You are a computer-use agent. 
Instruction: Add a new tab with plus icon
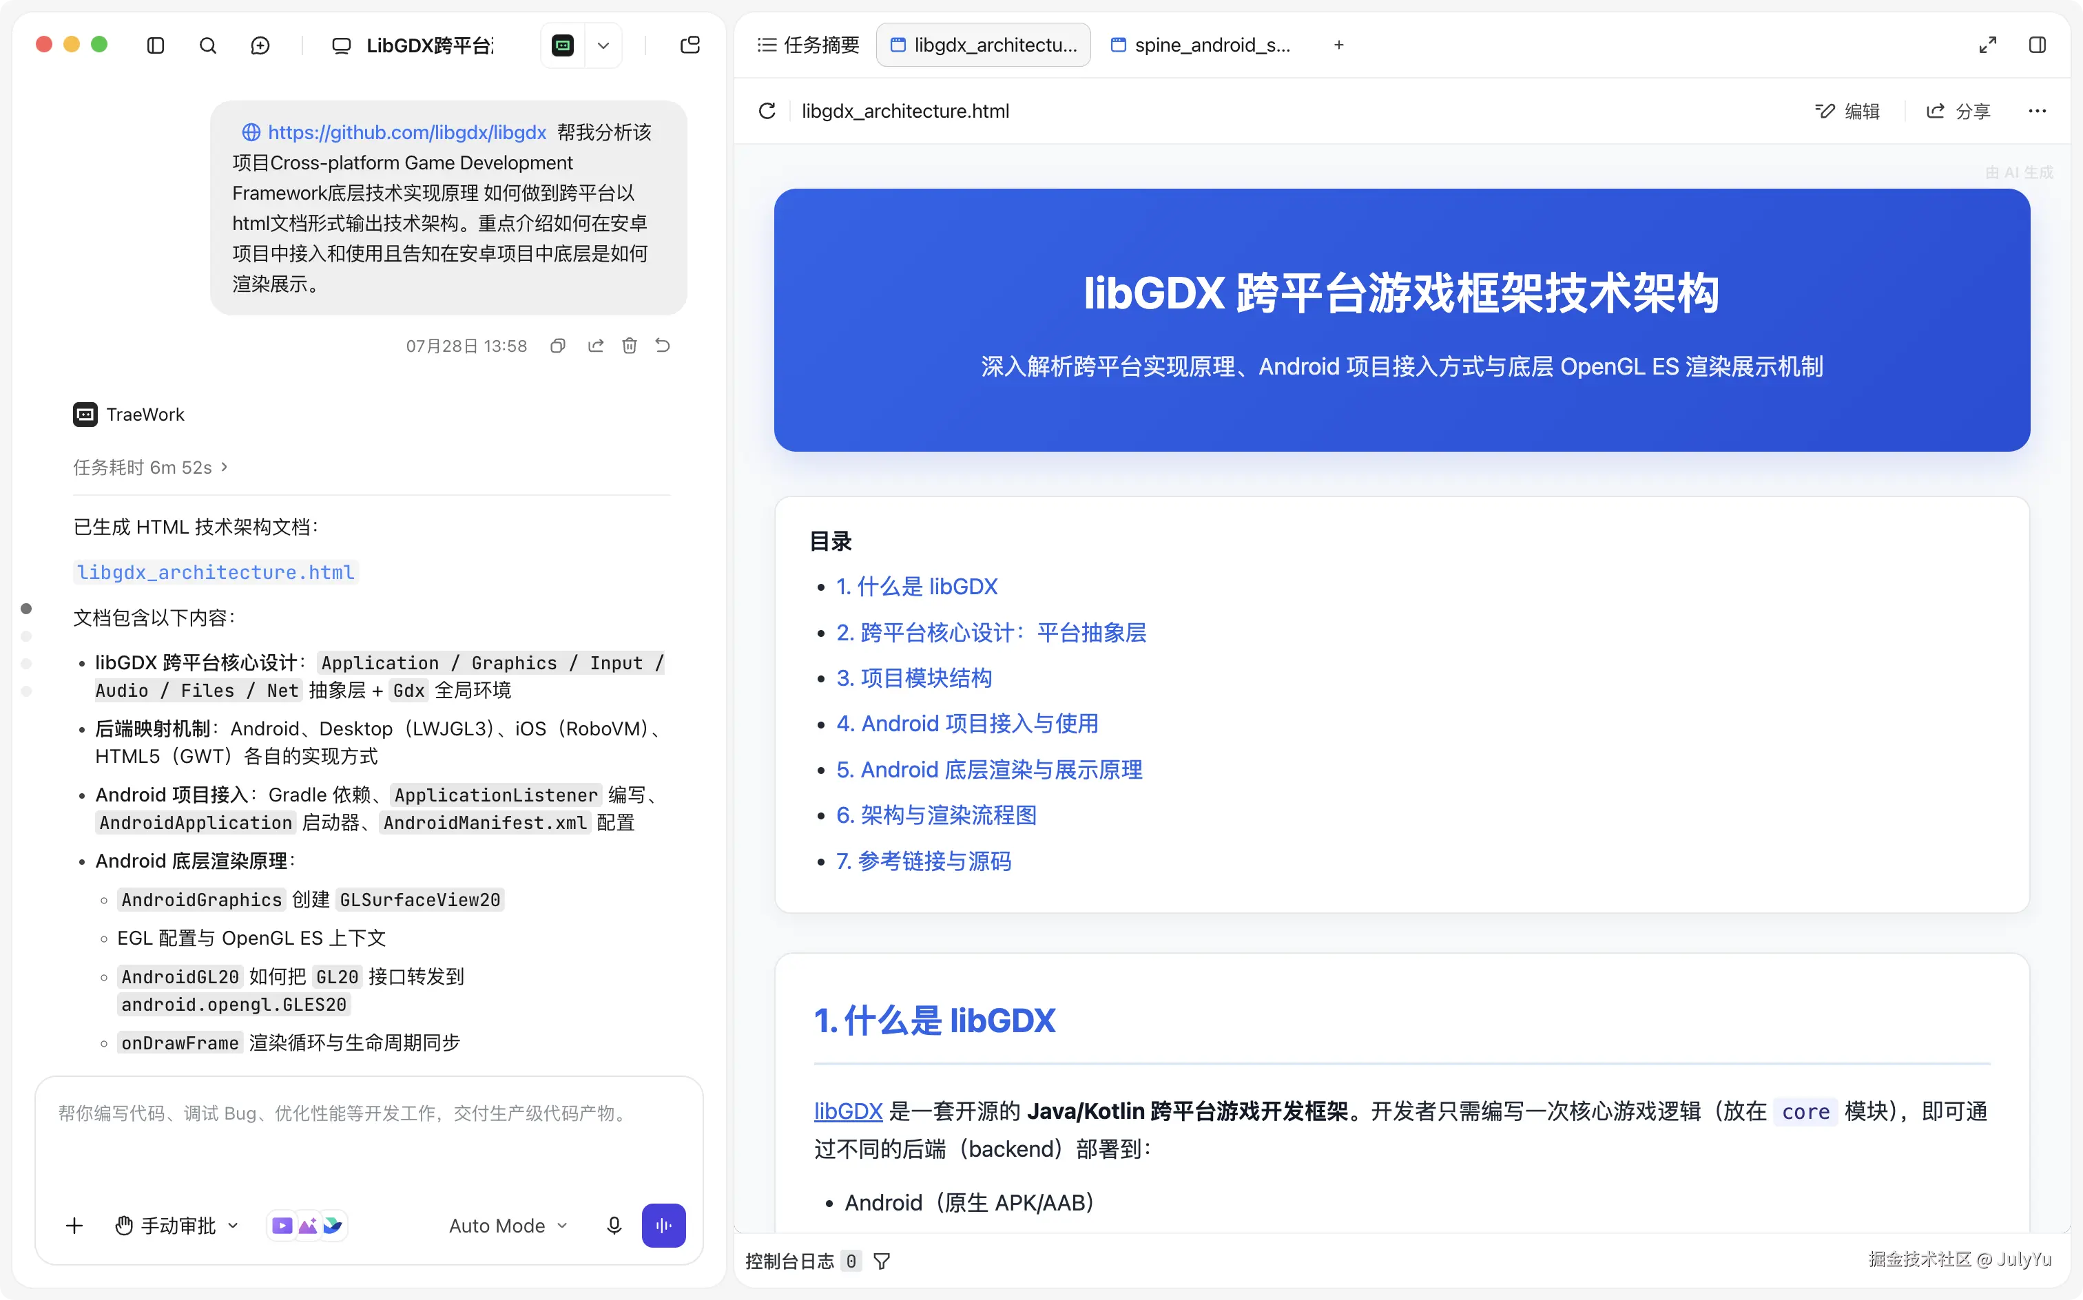click(x=1339, y=45)
